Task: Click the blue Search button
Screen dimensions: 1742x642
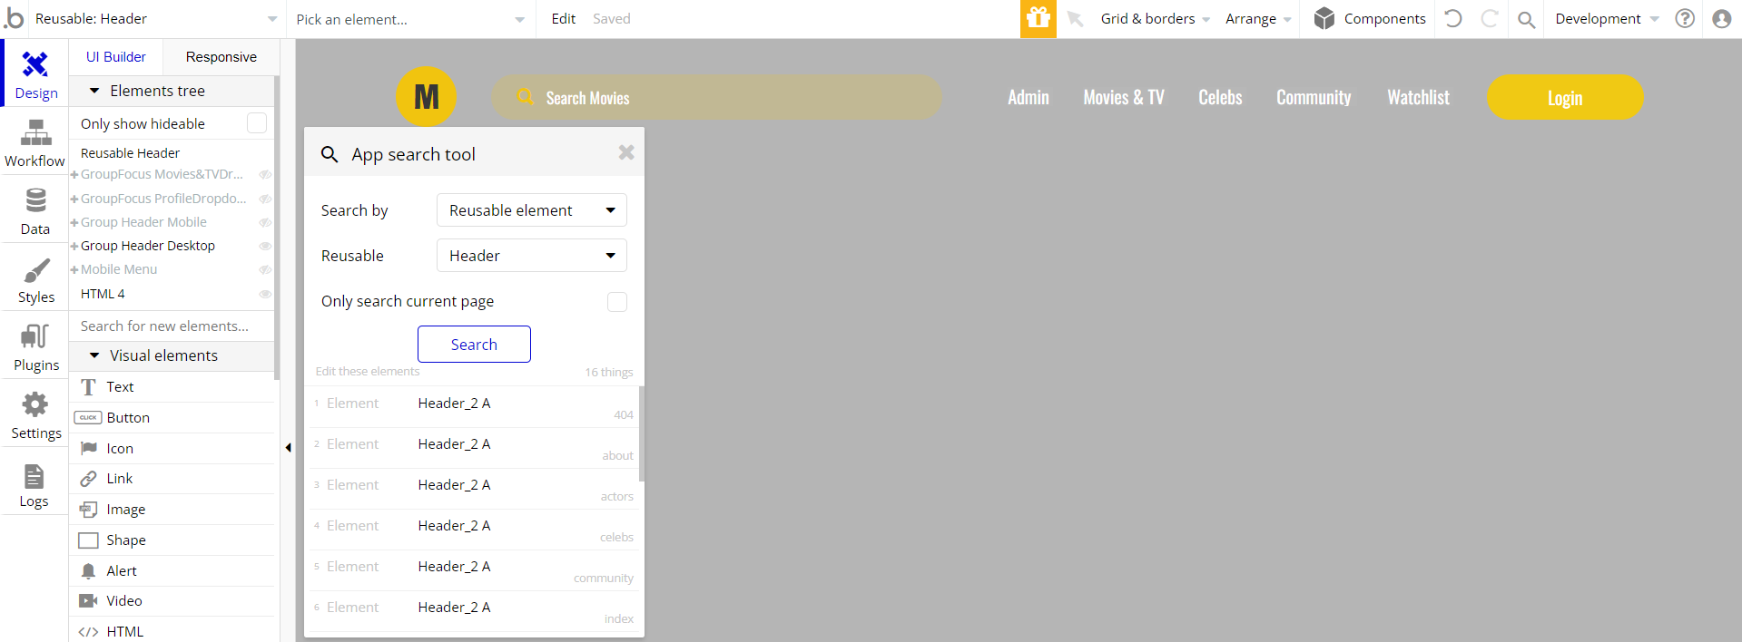Action: pyautogui.click(x=474, y=345)
